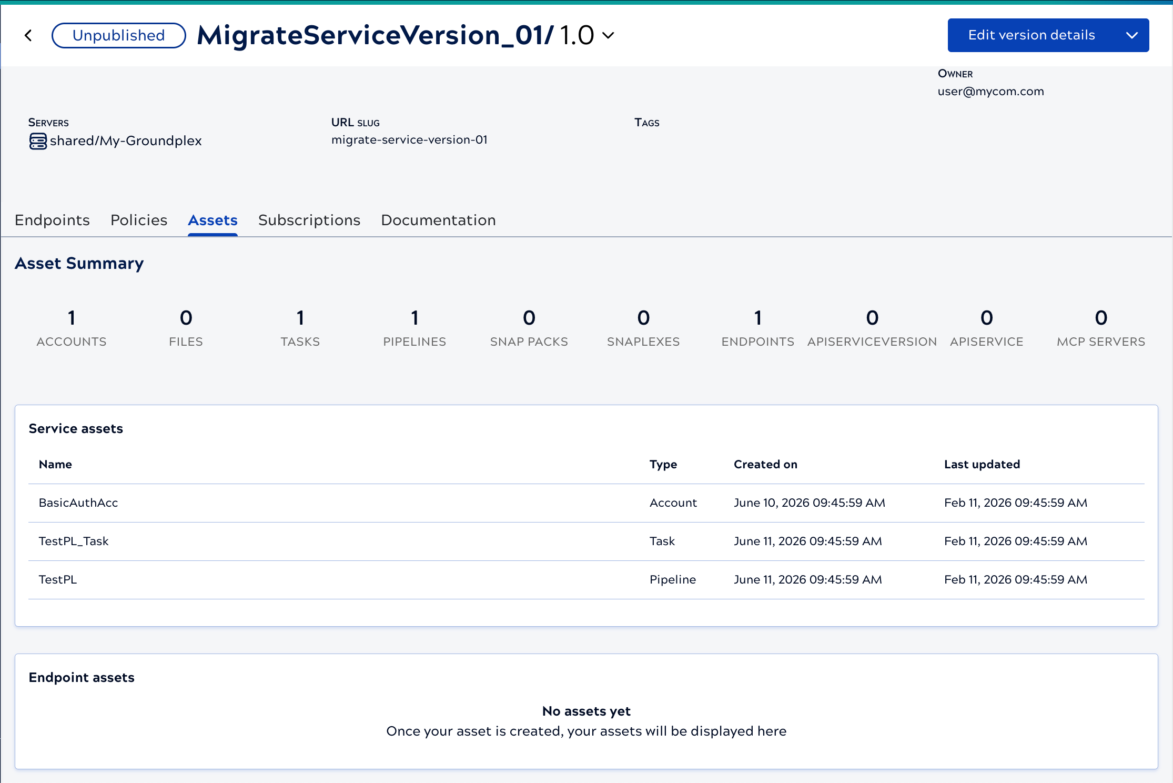The height and width of the screenshot is (783, 1173).
Task: Click the Endpoint assets heading
Action: point(82,677)
